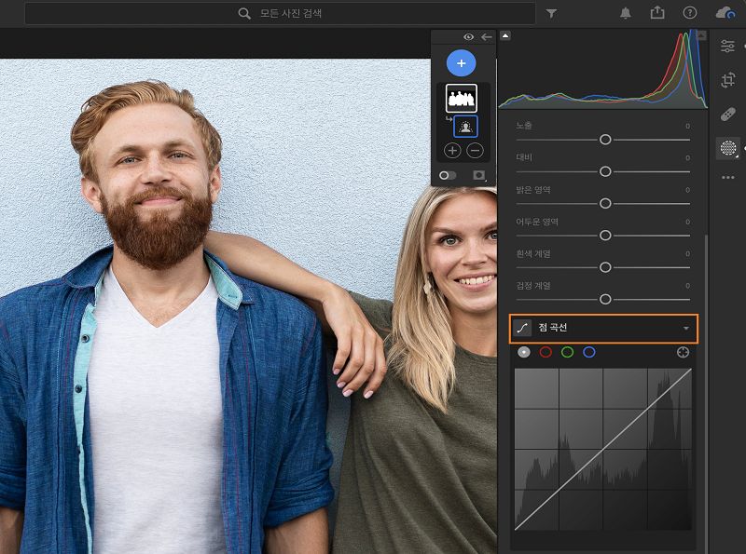Image resolution: width=746 pixels, height=554 pixels.
Task: Expand the 점 곡선 dropdown arrow
Action: click(686, 329)
